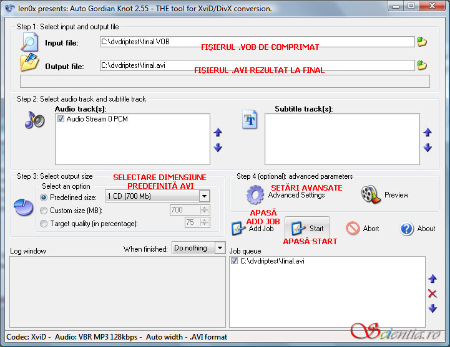This screenshot has height=347, width=450.
Task: Click inside the Log window area
Action: [118, 292]
